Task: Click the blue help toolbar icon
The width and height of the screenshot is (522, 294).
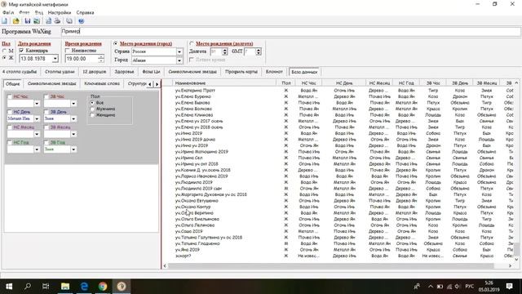Action: (81, 21)
